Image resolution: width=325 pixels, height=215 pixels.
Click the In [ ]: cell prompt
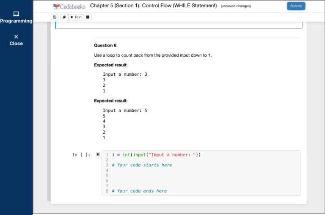[81, 154]
